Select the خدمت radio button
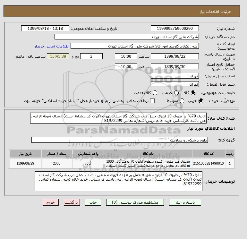This screenshot has width=247, height=239. click(176, 93)
